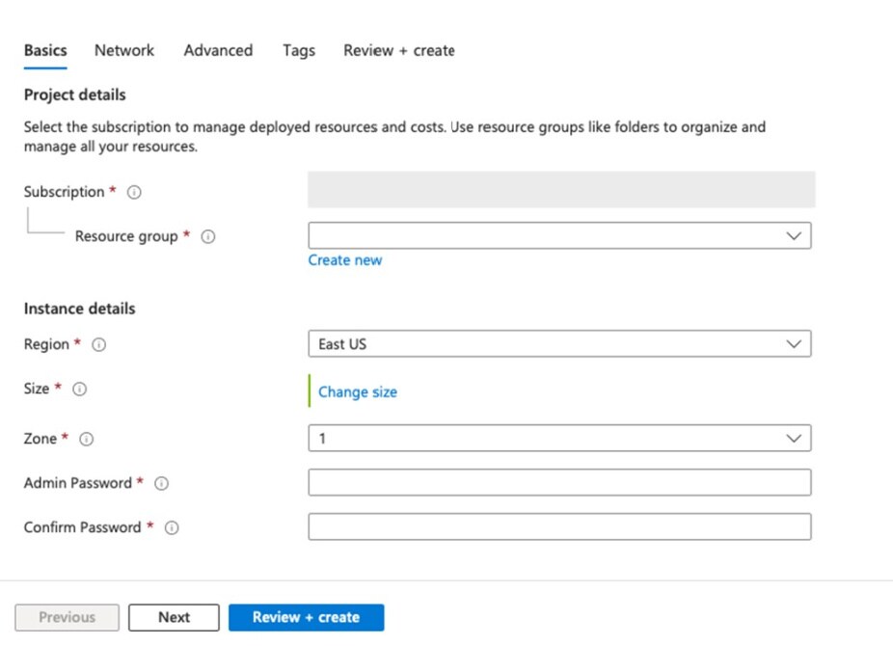
Task: Go to the Tags tab
Action: pyautogui.click(x=298, y=50)
